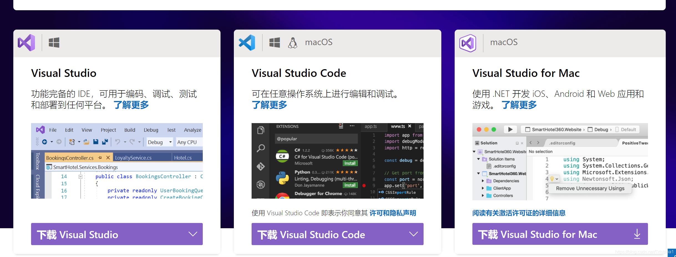Expand the ClientApp folder
Image resolution: width=676 pixels, height=257 pixels.
click(x=483, y=188)
